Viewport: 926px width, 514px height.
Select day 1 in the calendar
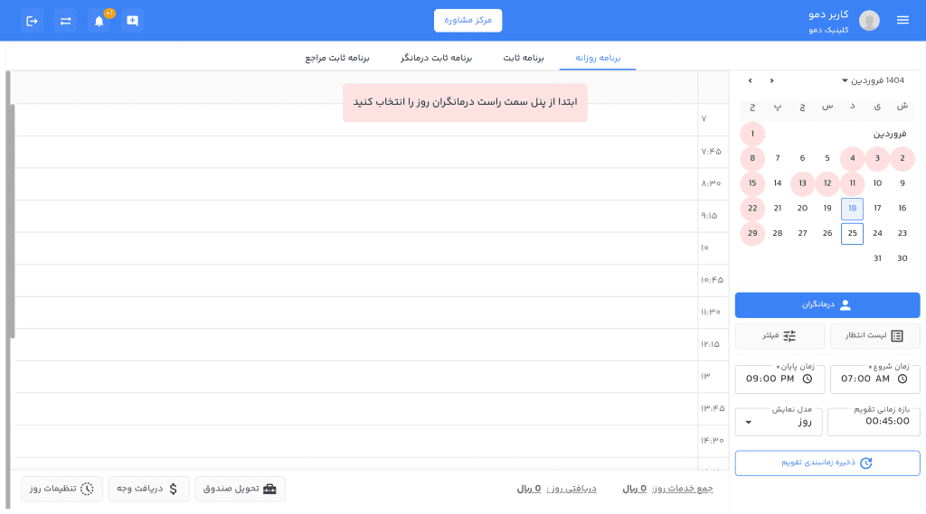point(752,134)
